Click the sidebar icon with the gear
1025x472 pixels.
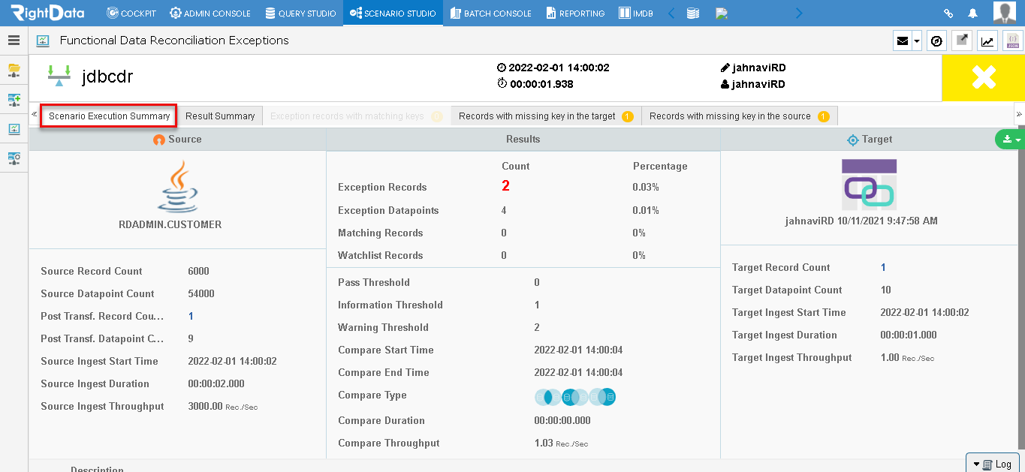[14, 158]
